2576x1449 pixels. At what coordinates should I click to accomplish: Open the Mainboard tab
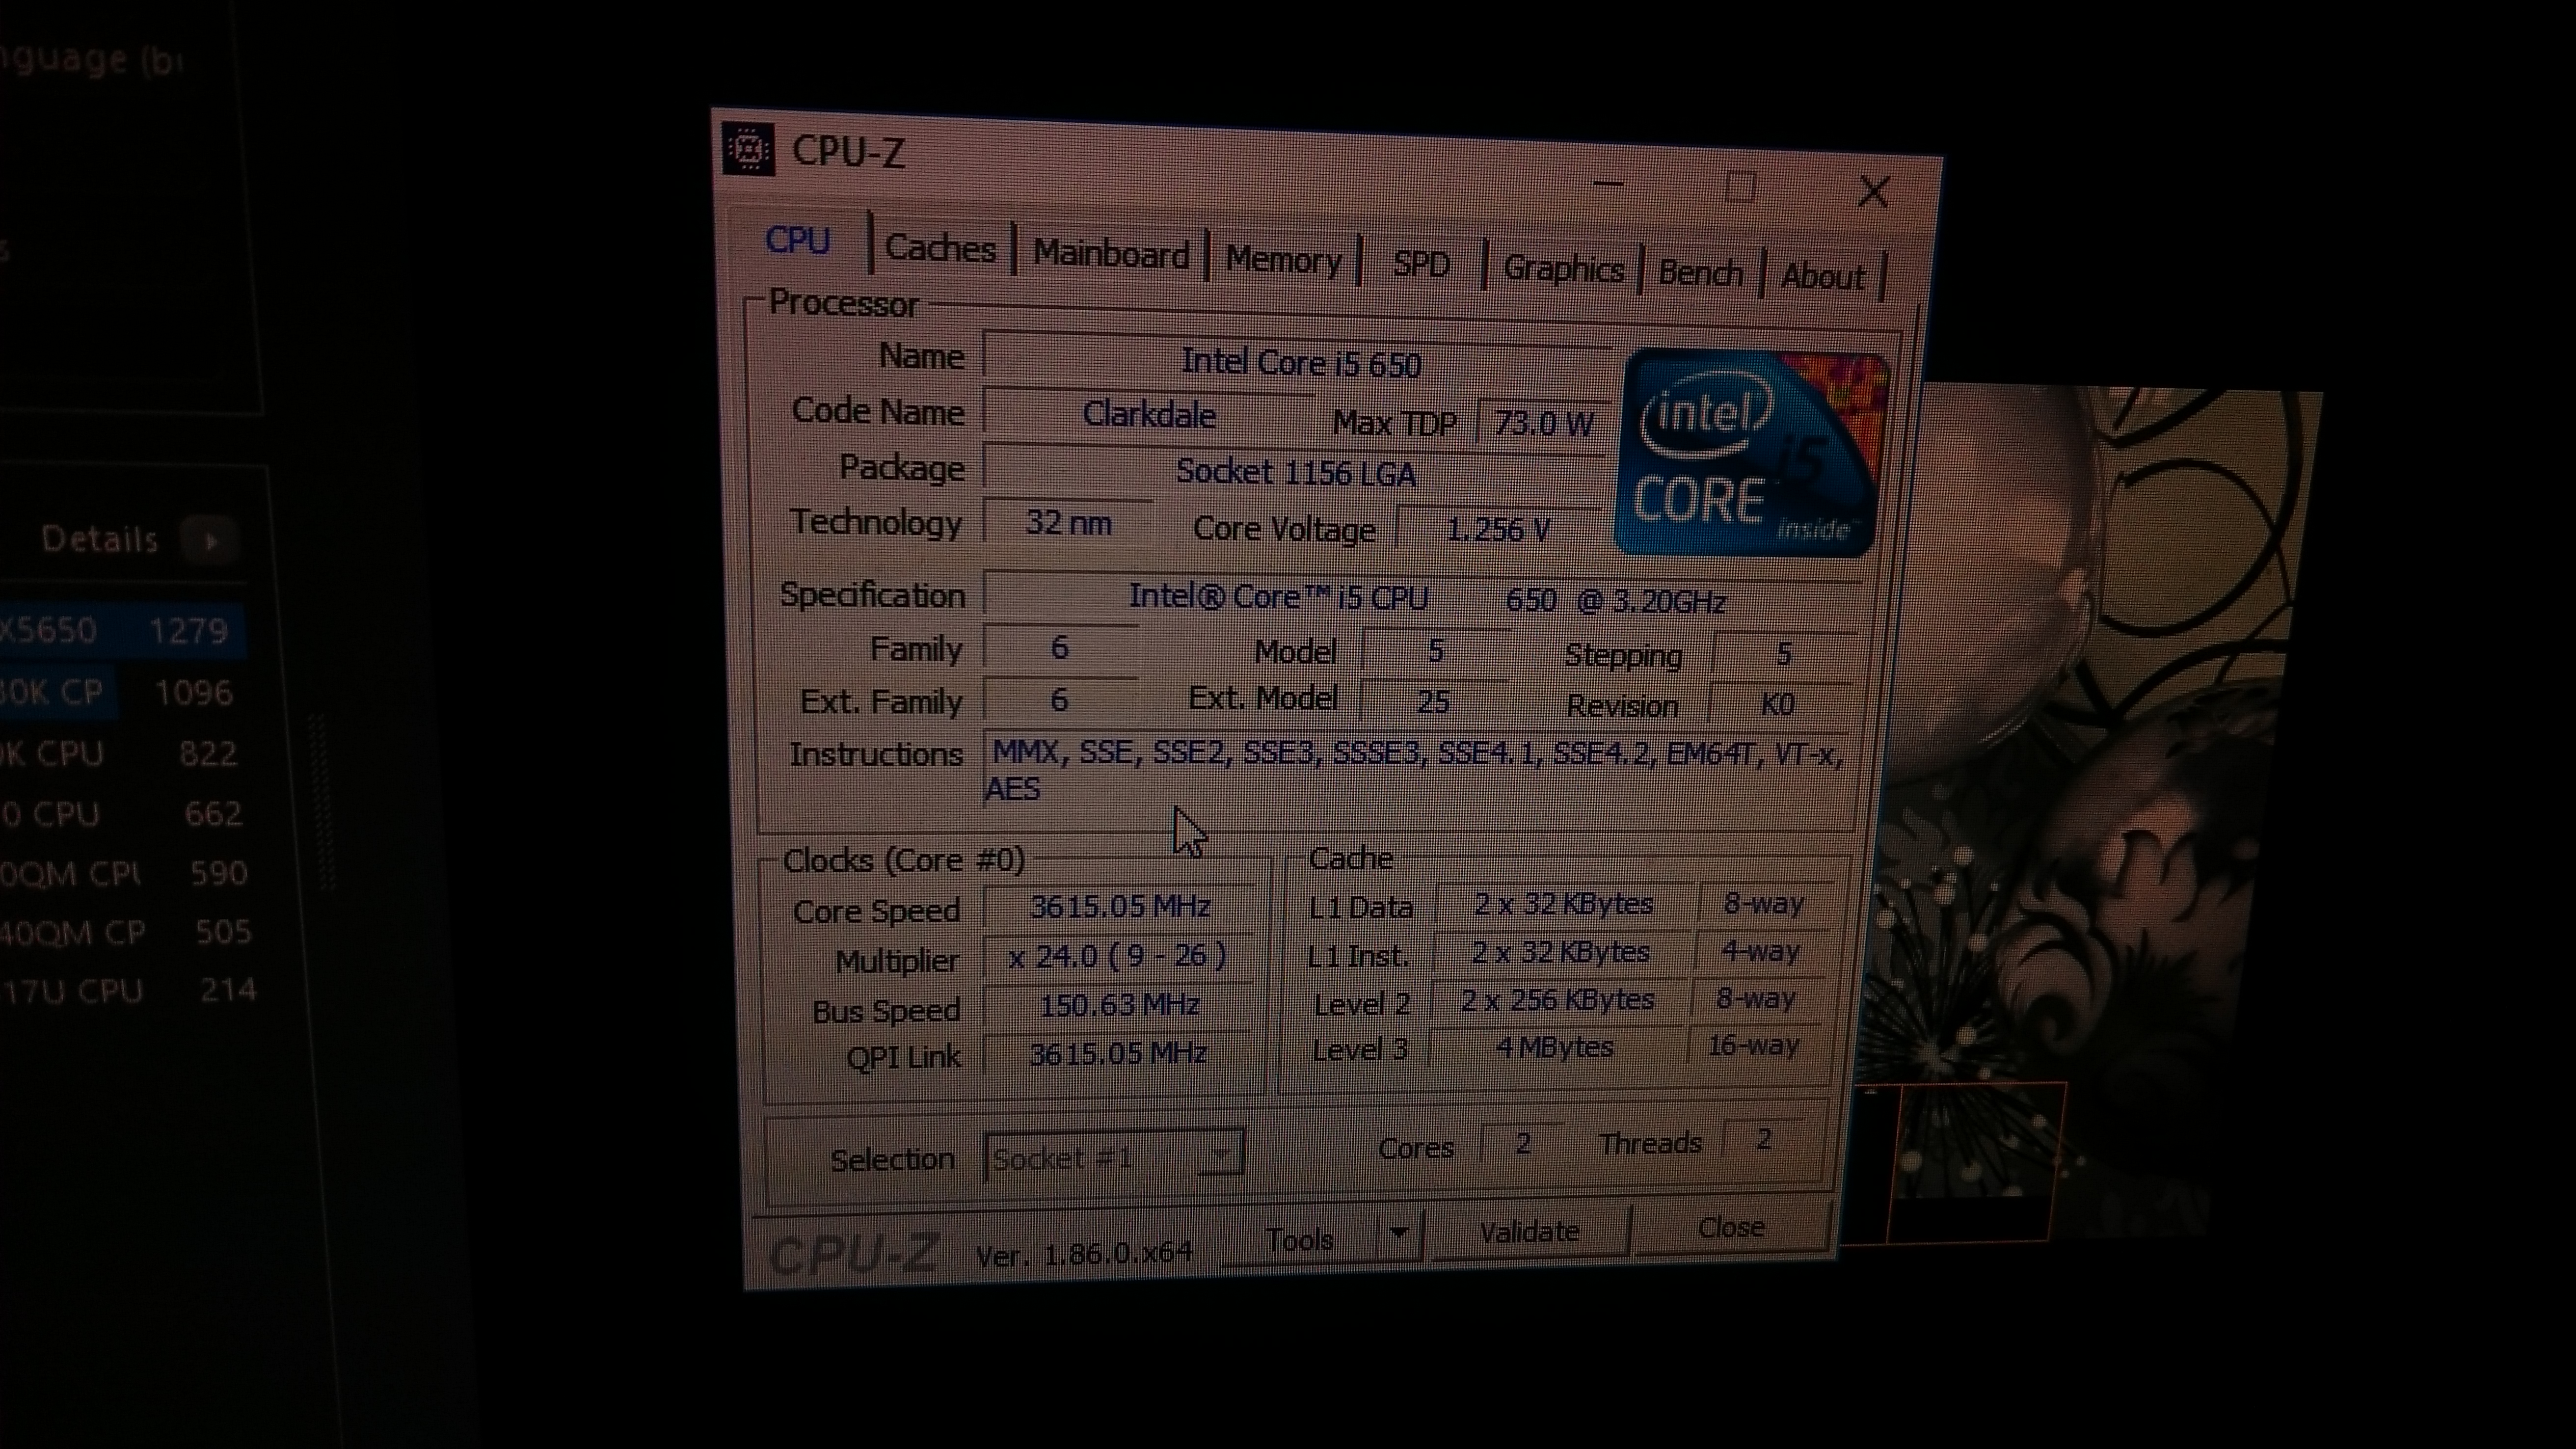click(1110, 254)
